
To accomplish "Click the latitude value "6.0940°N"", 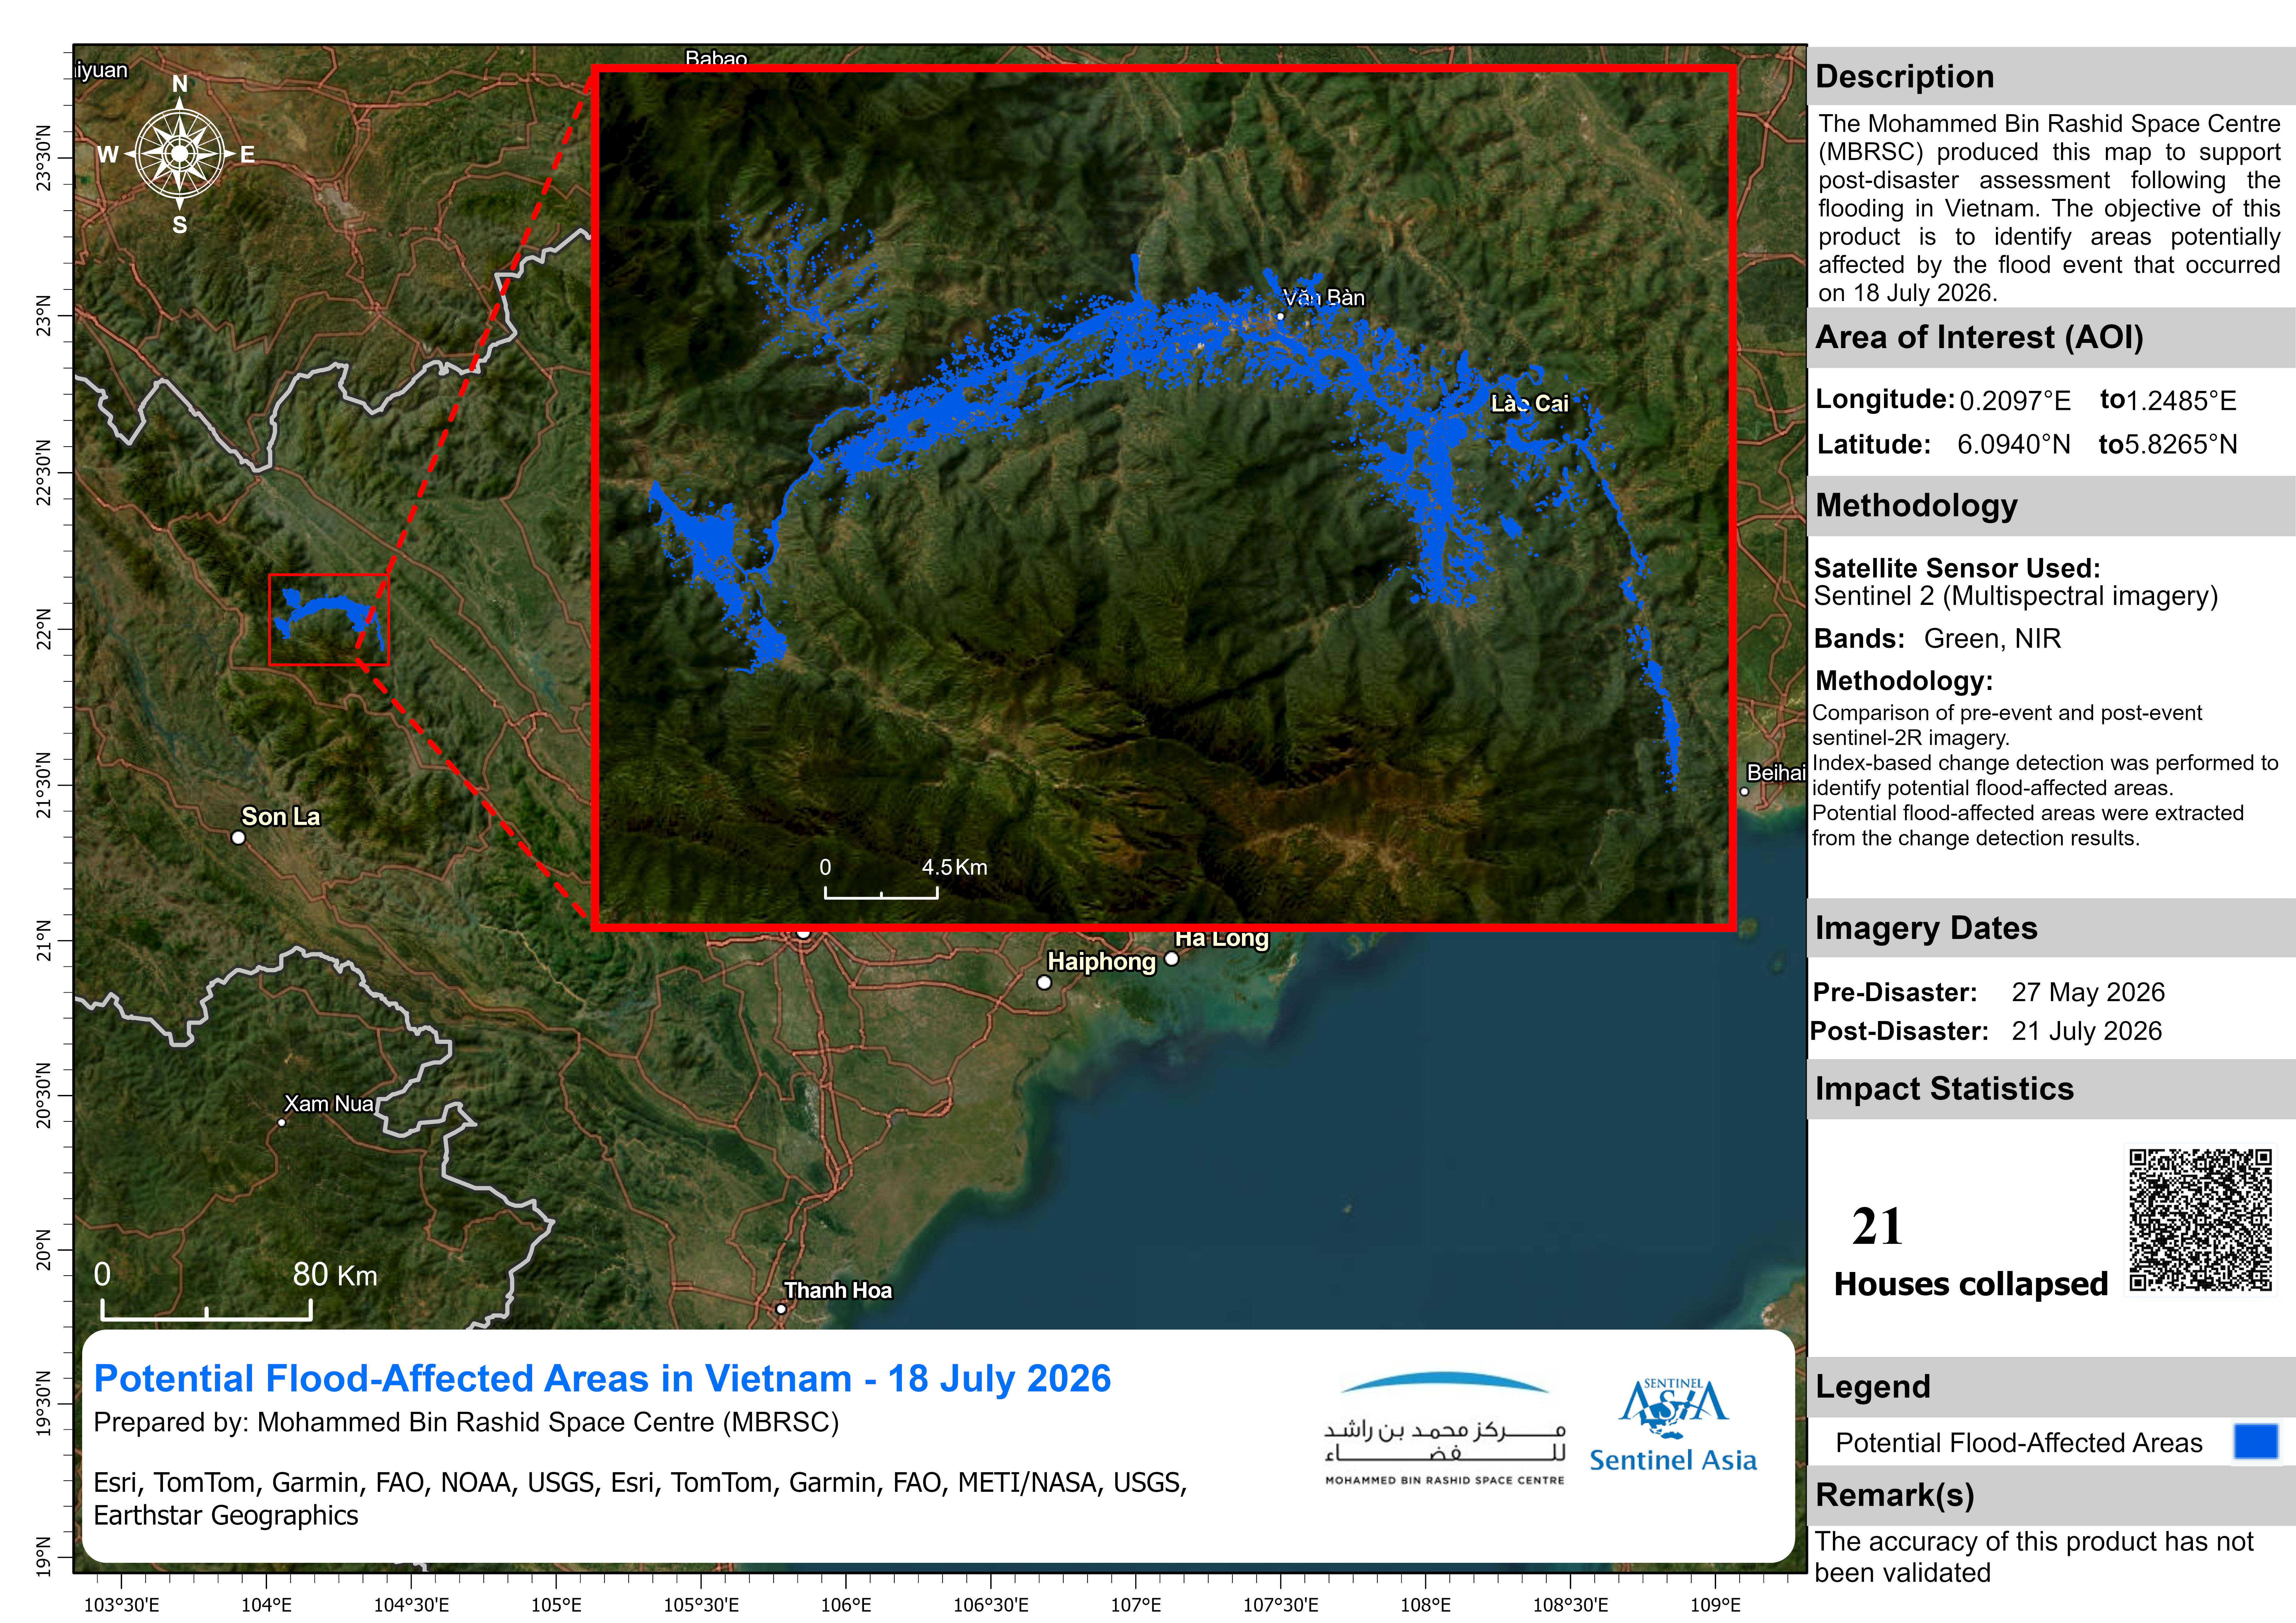I will pos(2014,444).
